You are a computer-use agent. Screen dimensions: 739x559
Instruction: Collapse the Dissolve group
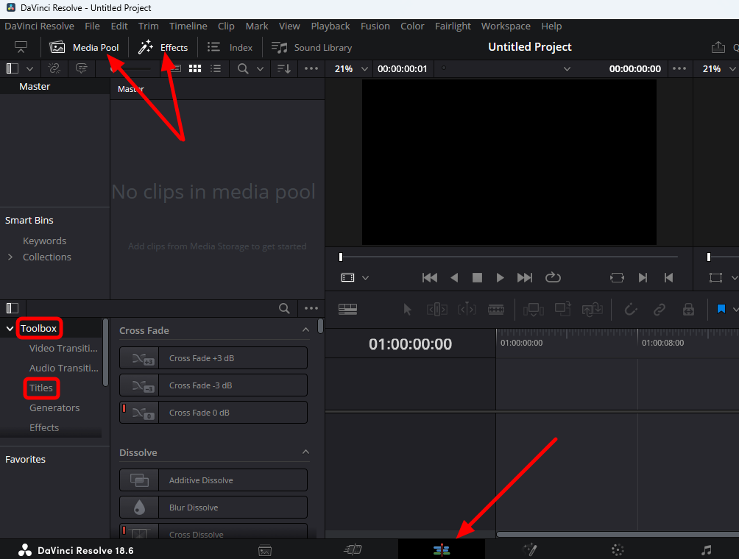[305, 452]
